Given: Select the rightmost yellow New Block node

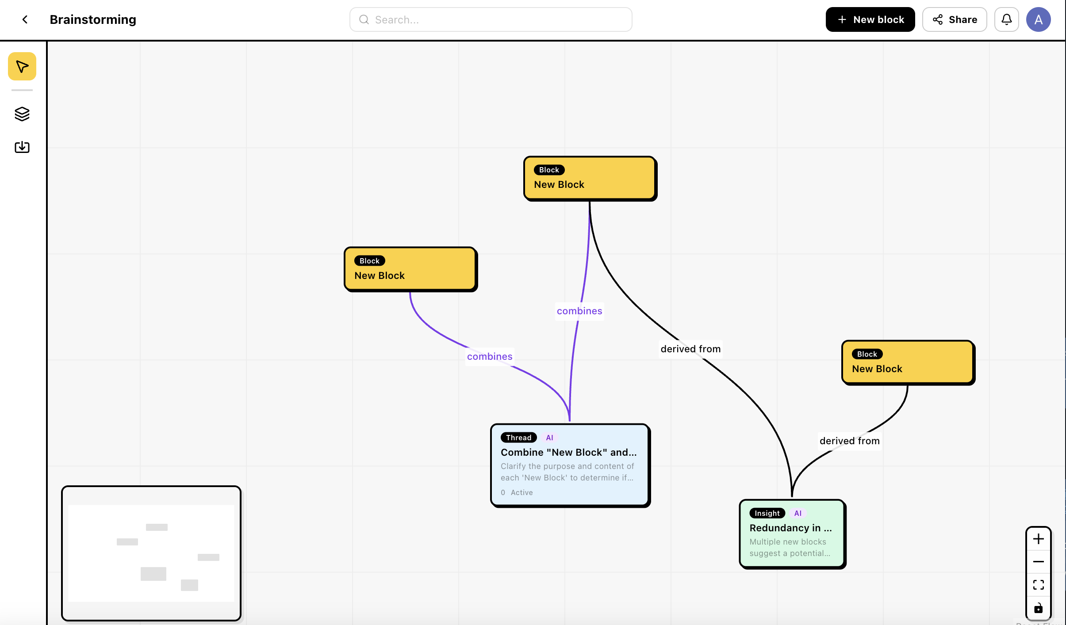Looking at the screenshot, I should point(908,362).
